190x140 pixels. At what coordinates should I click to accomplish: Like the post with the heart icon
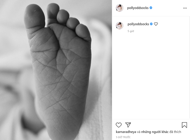click(x=118, y=125)
